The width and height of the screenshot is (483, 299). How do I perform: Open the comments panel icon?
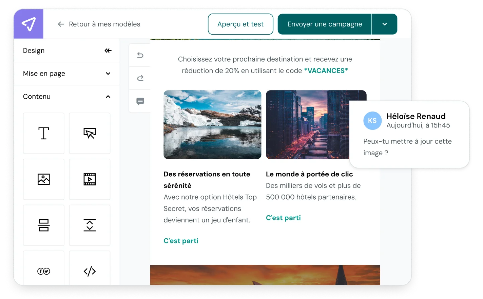coord(140,101)
